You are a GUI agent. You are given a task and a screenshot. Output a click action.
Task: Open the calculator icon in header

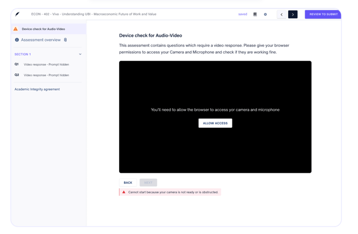point(255,14)
